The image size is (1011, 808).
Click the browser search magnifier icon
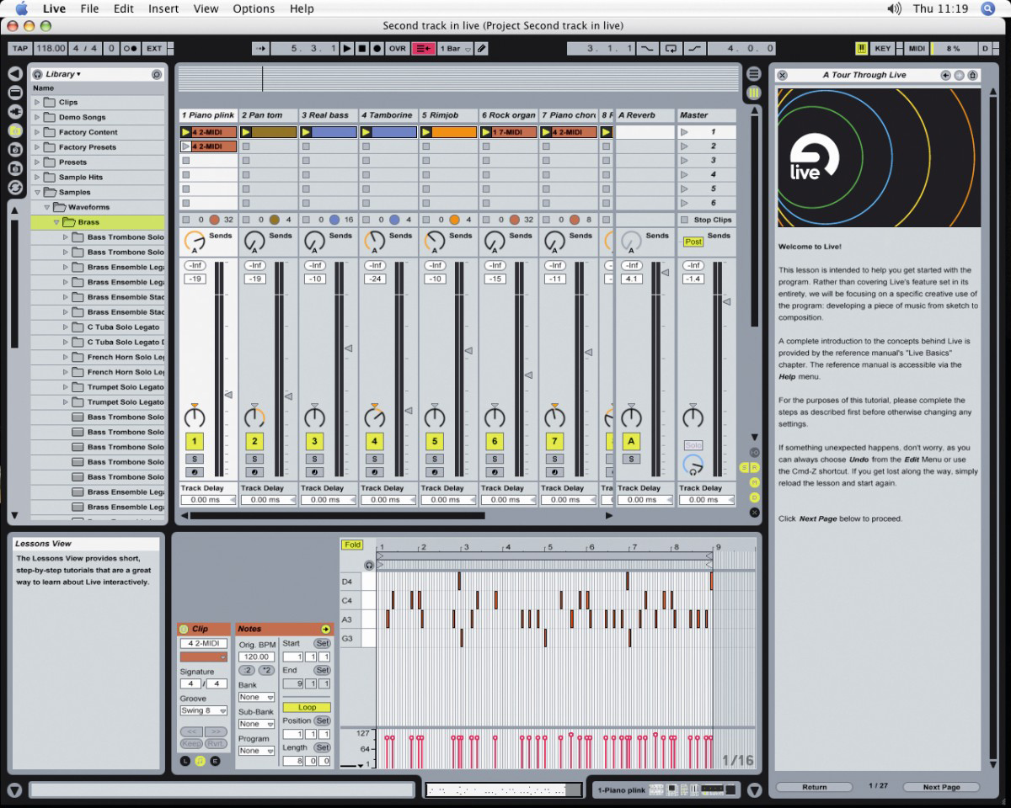tap(157, 74)
